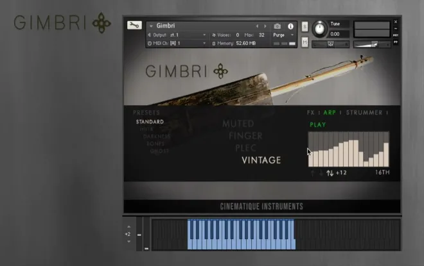
Task: Change the 16TH arpeggio rate selector
Action: (382, 172)
